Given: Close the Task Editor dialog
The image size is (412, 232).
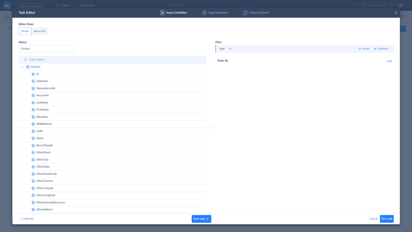Looking at the screenshot, I should coord(396,13).
